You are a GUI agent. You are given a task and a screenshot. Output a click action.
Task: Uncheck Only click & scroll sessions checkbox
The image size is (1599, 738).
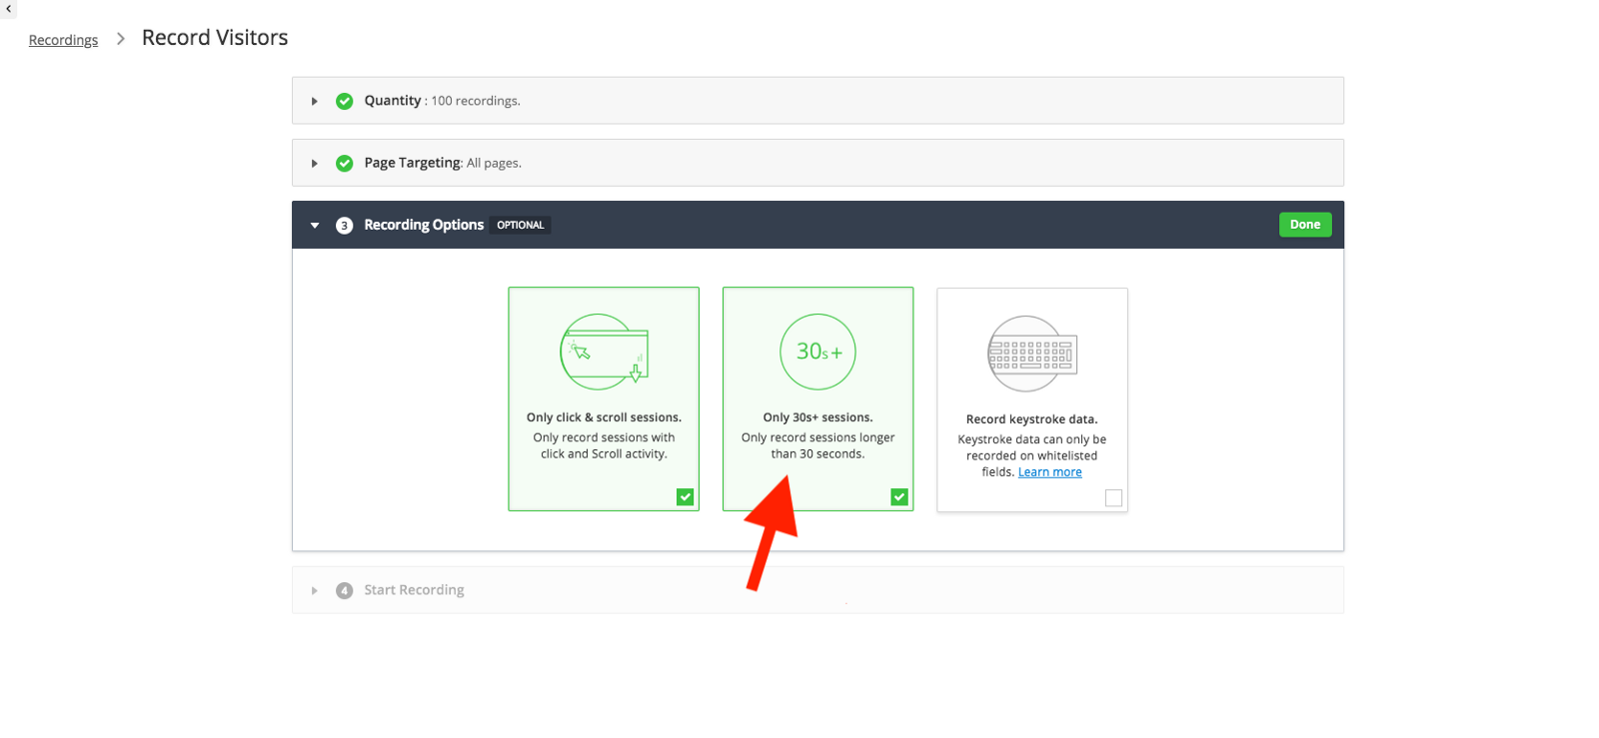pos(686,496)
